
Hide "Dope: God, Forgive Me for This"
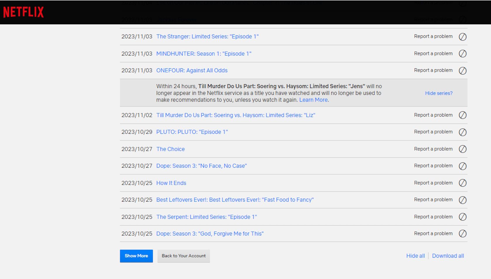click(463, 234)
